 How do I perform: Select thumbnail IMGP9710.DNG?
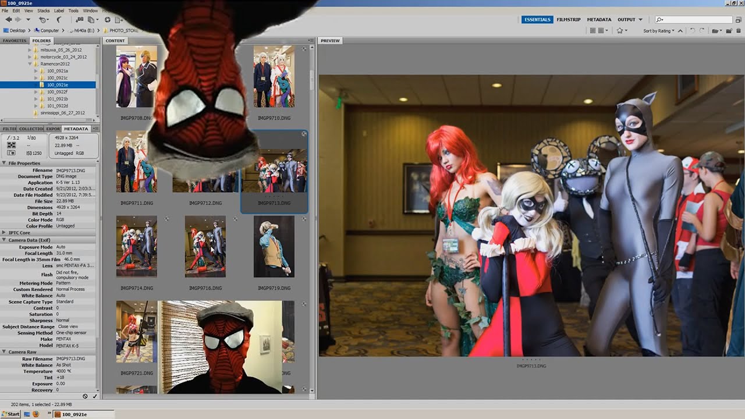pos(274,77)
